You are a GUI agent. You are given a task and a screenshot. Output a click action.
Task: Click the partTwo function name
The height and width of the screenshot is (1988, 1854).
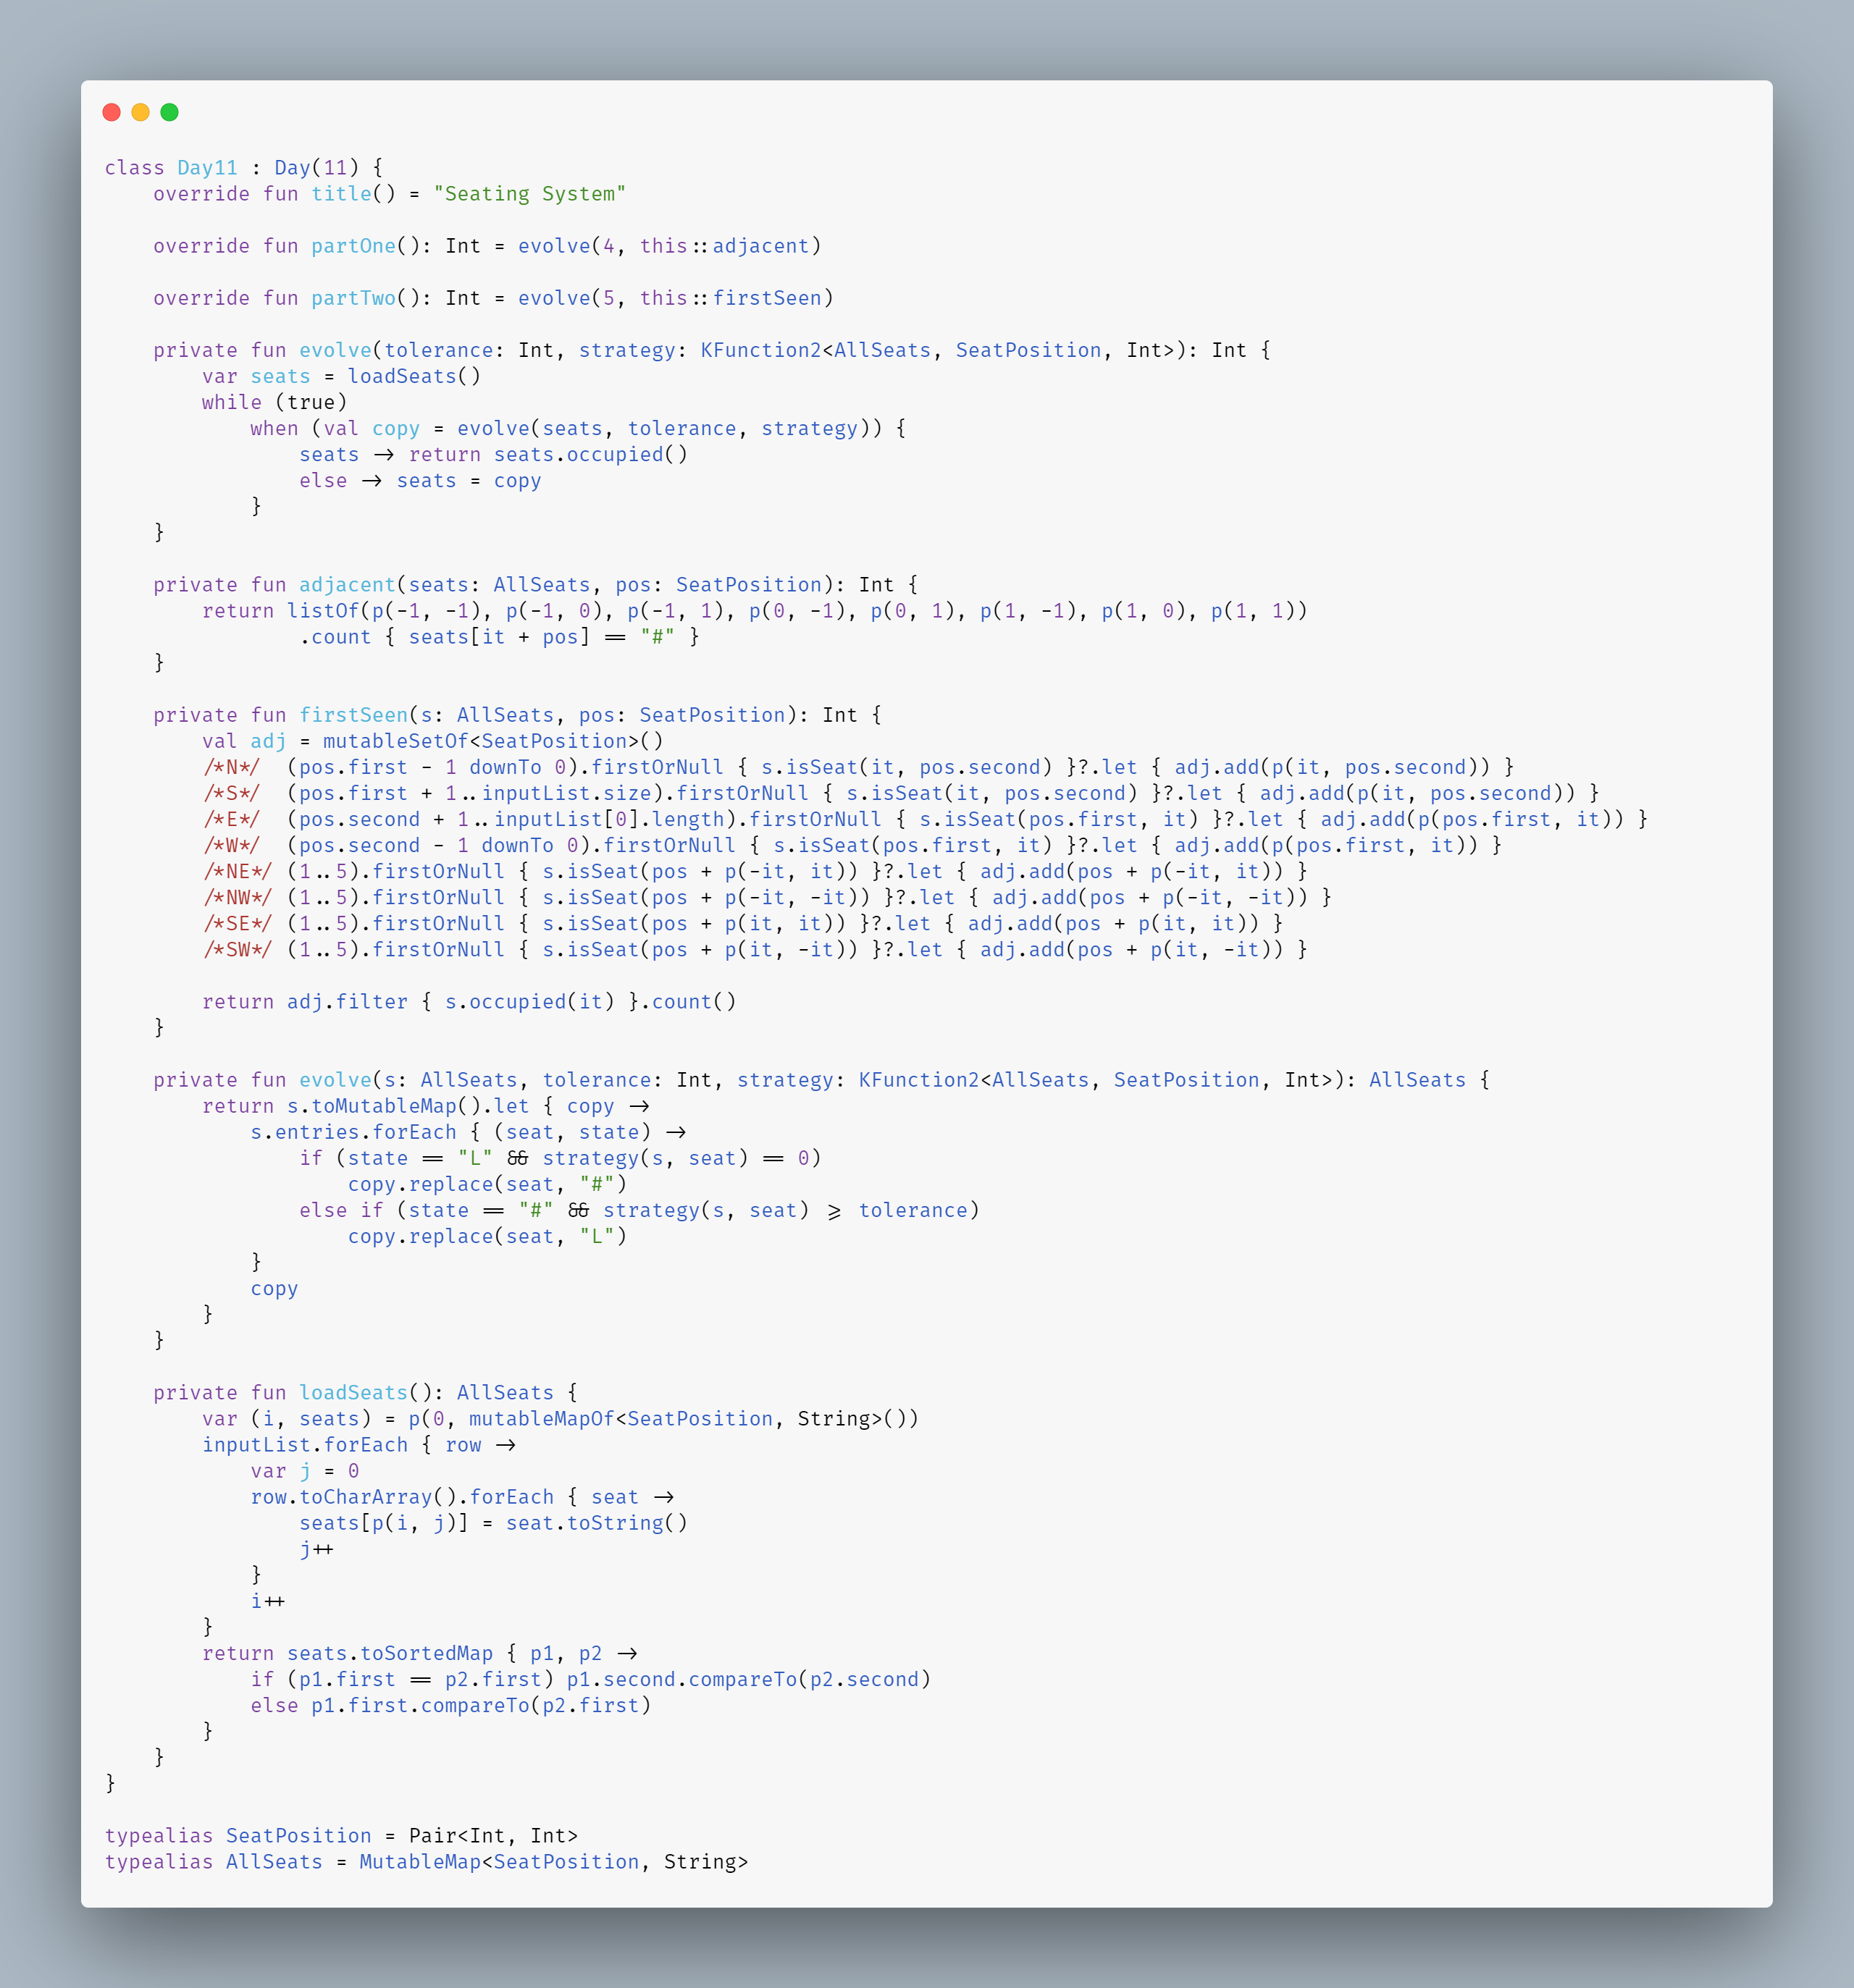coord(353,297)
